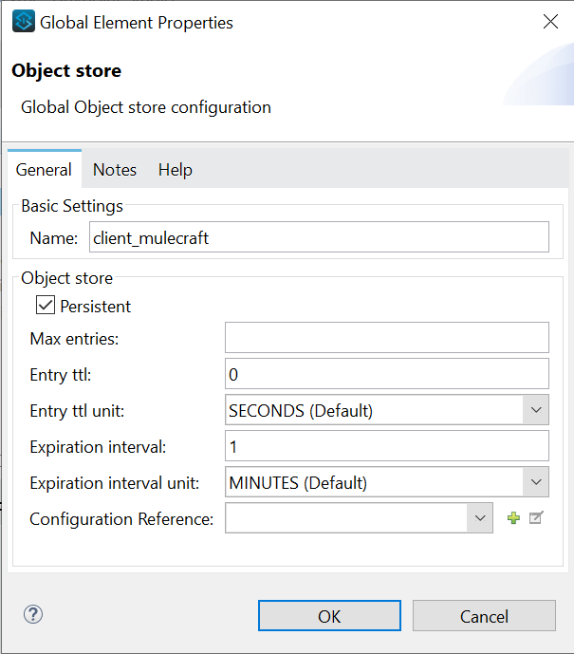
Task: Switch to the Notes tab
Action: (x=115, y=170)
